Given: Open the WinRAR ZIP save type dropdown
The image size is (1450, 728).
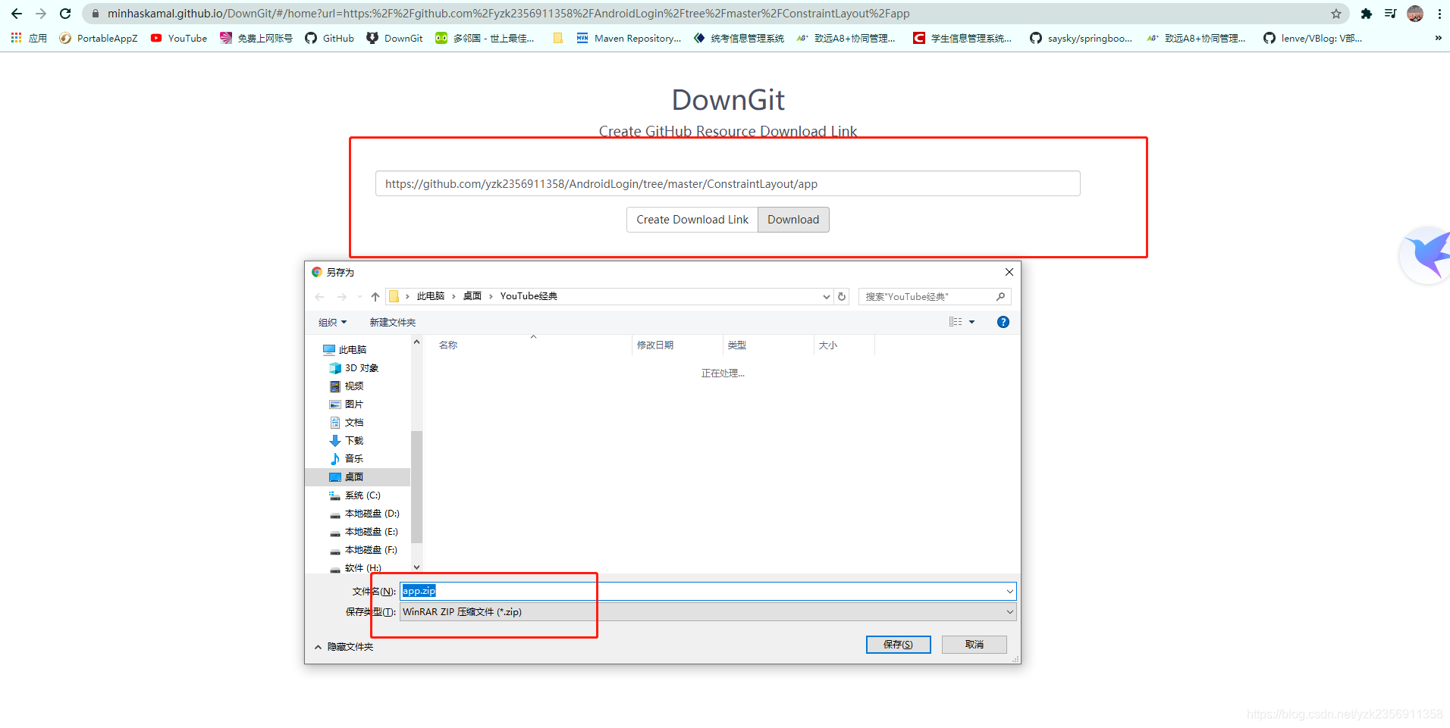Looking at the screenshot, I should click(1009, 611).
